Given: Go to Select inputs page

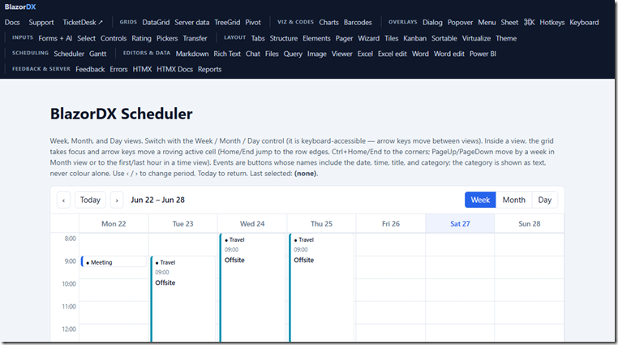Looking at the screenshot, I should 86,38.
